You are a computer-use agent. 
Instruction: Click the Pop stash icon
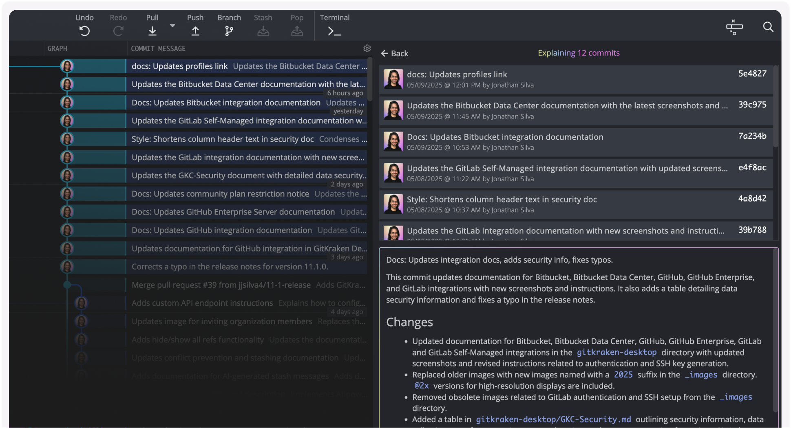297,31
